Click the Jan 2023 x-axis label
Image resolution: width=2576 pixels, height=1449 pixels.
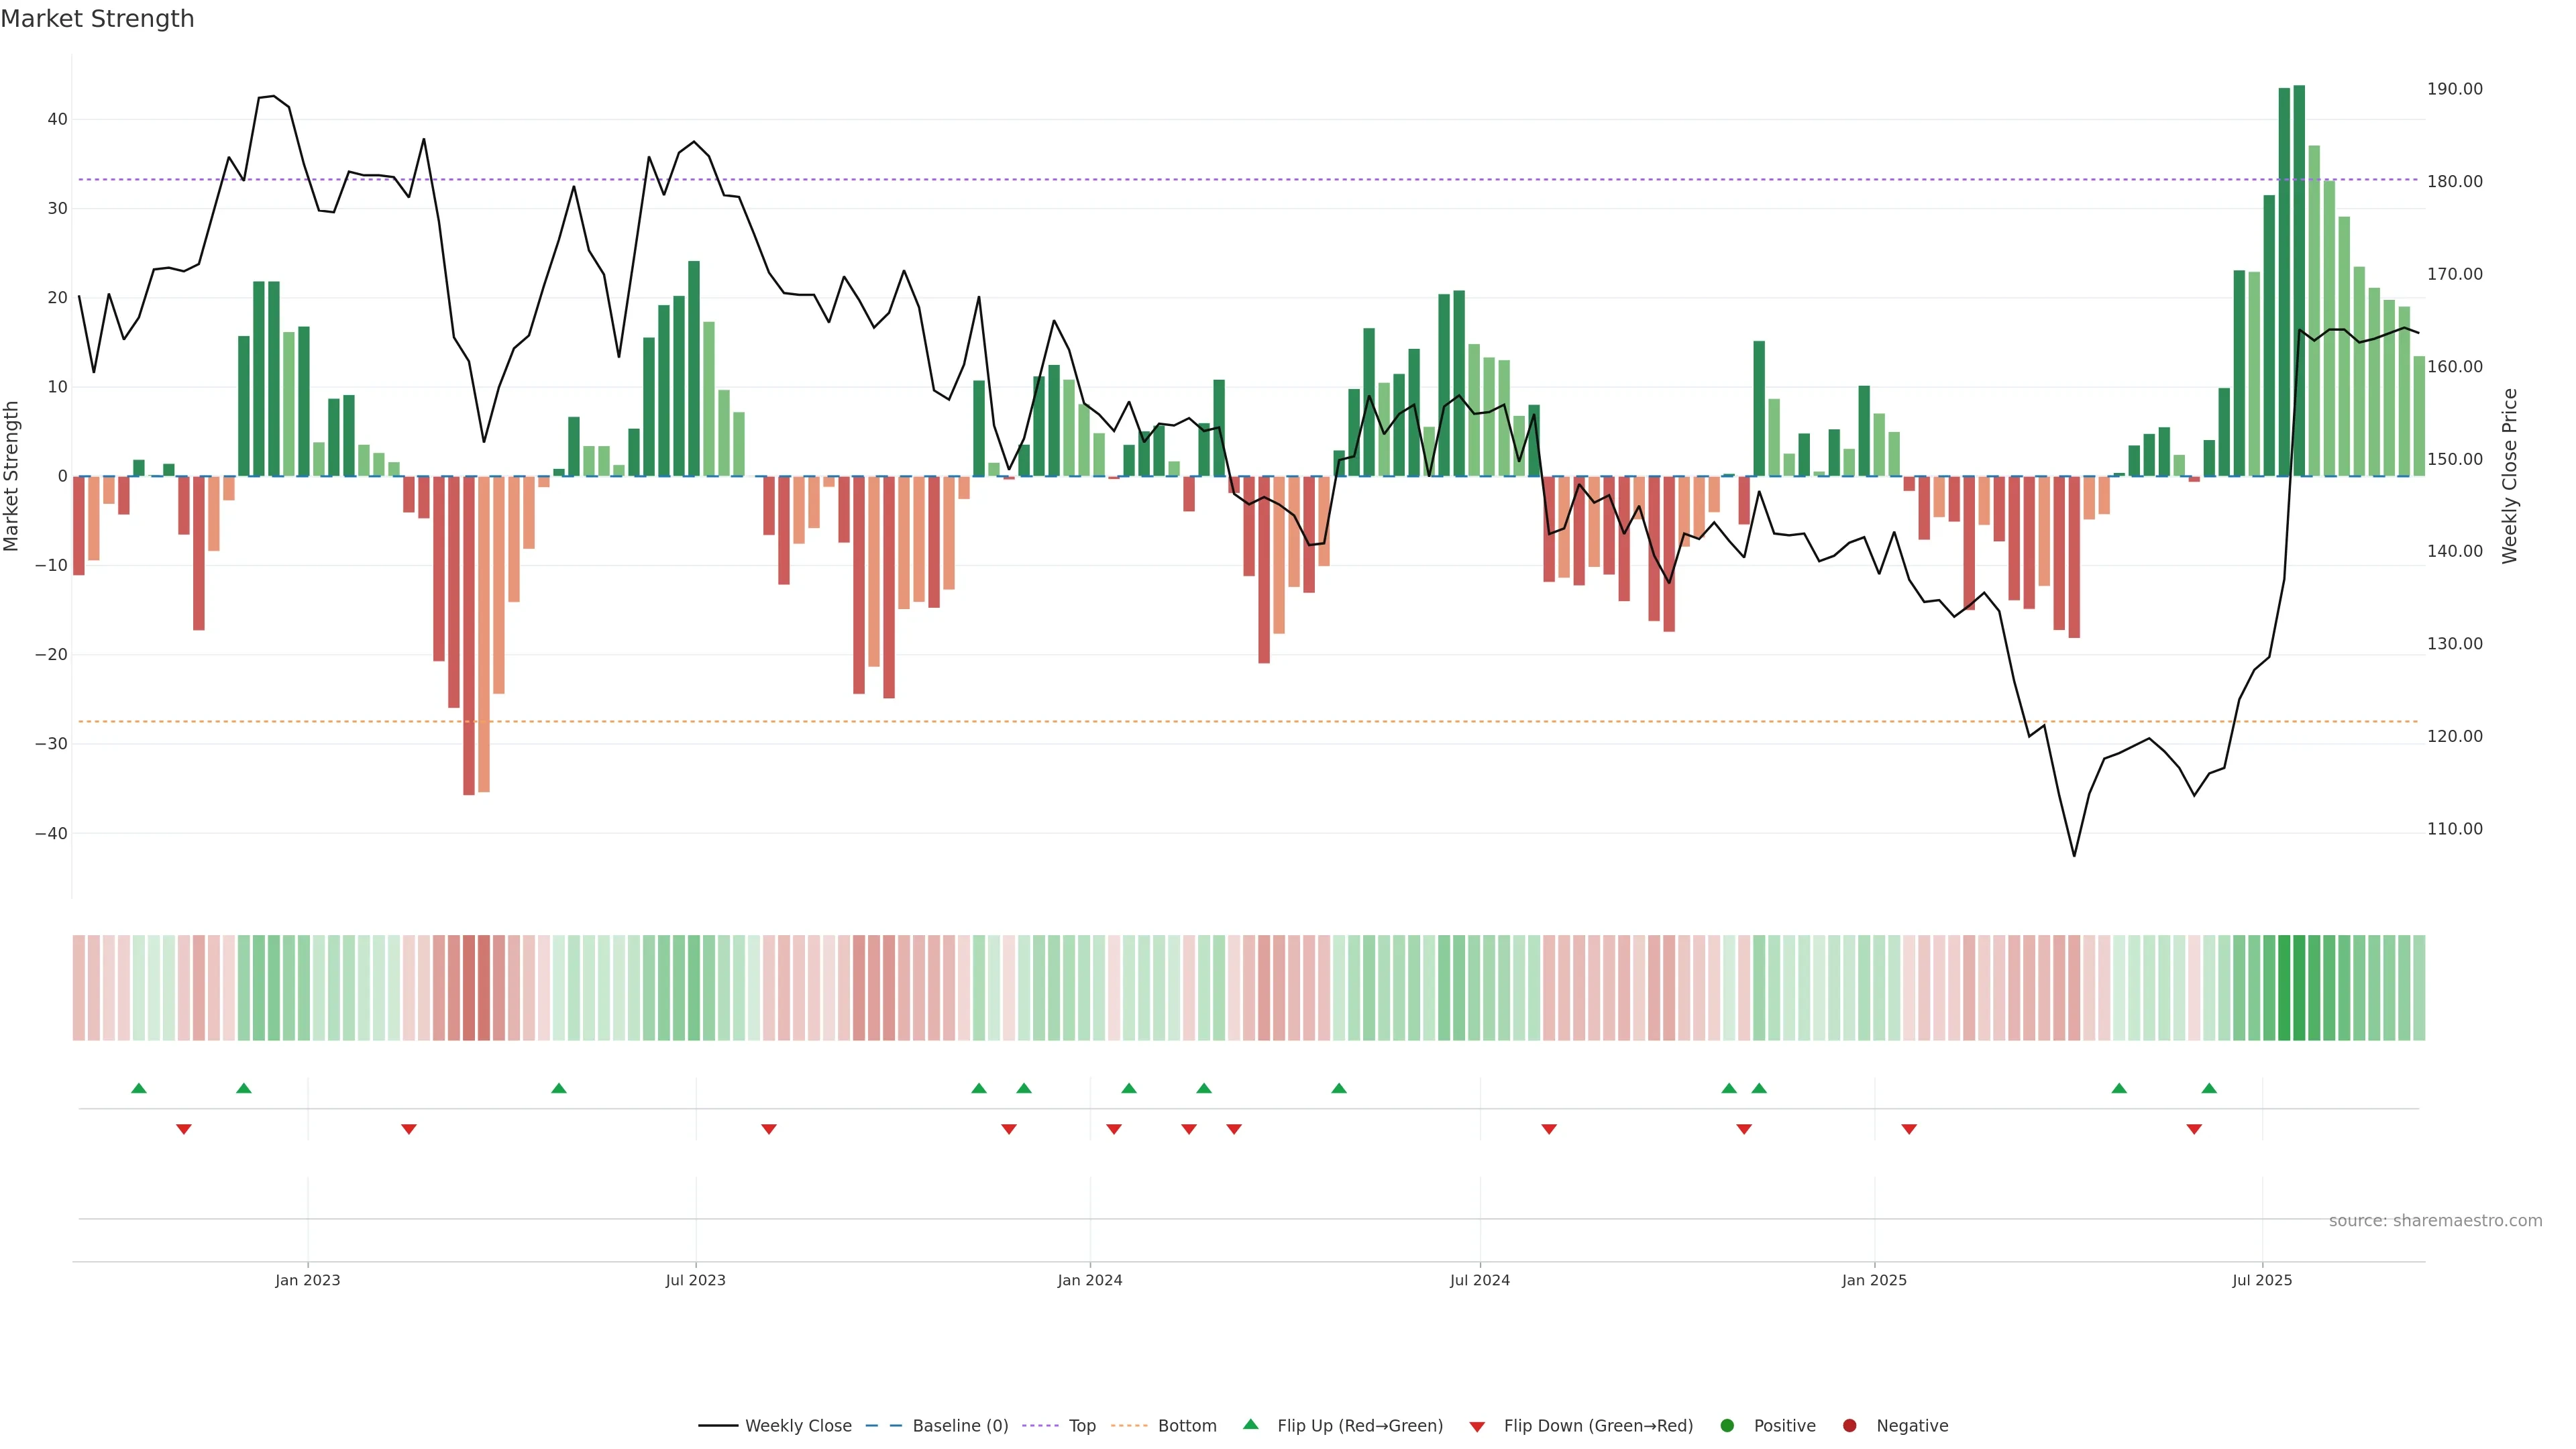[x=308, y=1281]
